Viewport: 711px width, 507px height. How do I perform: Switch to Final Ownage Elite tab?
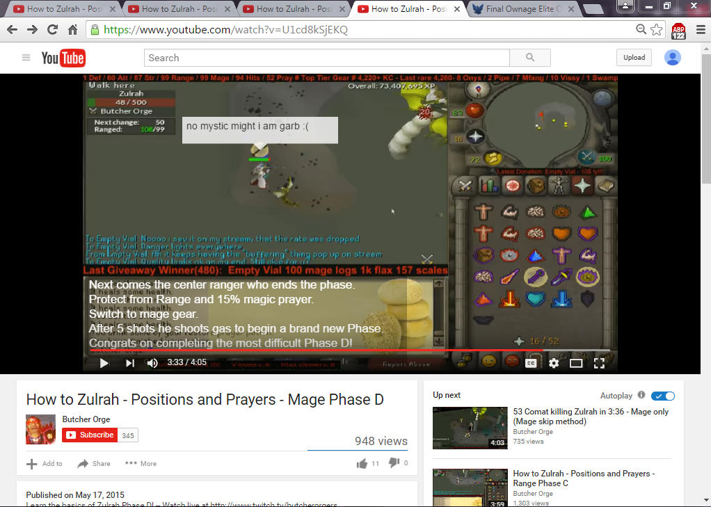click(522, 8)
